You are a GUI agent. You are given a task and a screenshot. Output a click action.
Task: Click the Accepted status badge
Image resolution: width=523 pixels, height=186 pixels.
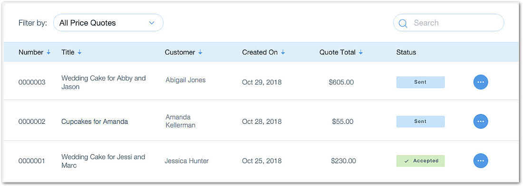pyautogui.click(x=420, y=161)
